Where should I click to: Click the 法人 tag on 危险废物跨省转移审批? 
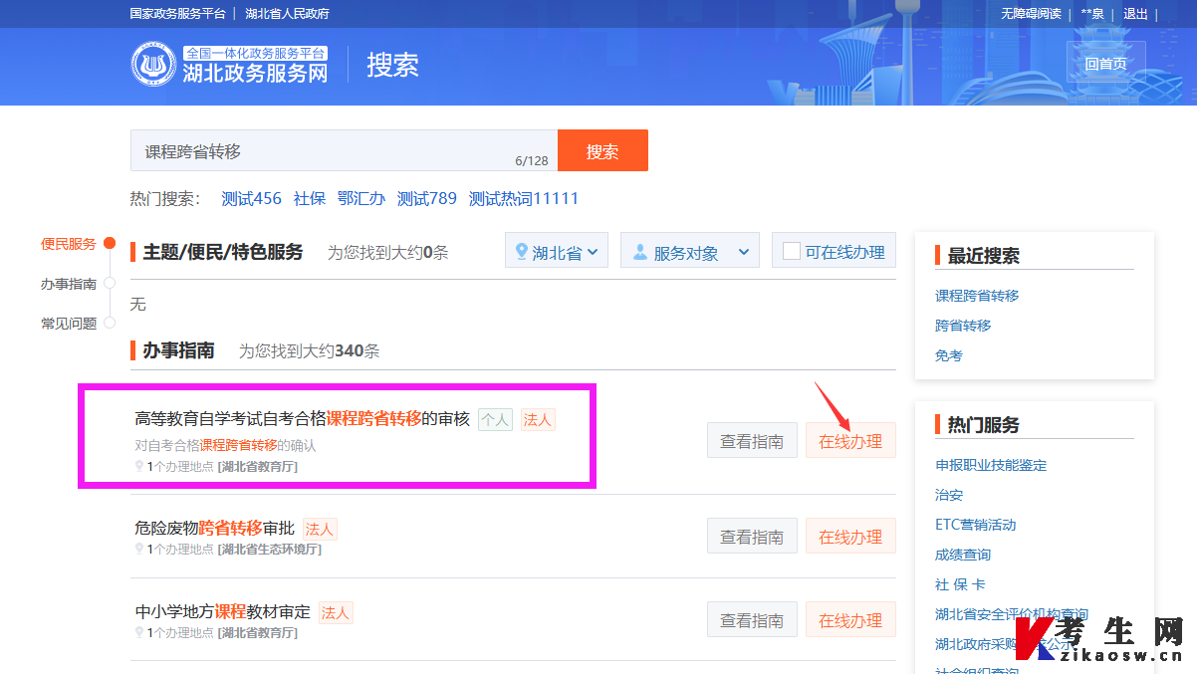click(320, 530)
